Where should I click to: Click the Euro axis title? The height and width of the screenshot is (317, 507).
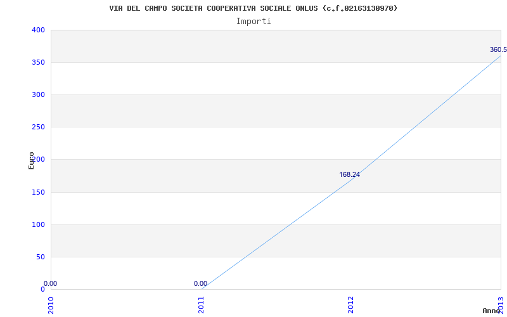pyautogui.click(x=31, y=160)
